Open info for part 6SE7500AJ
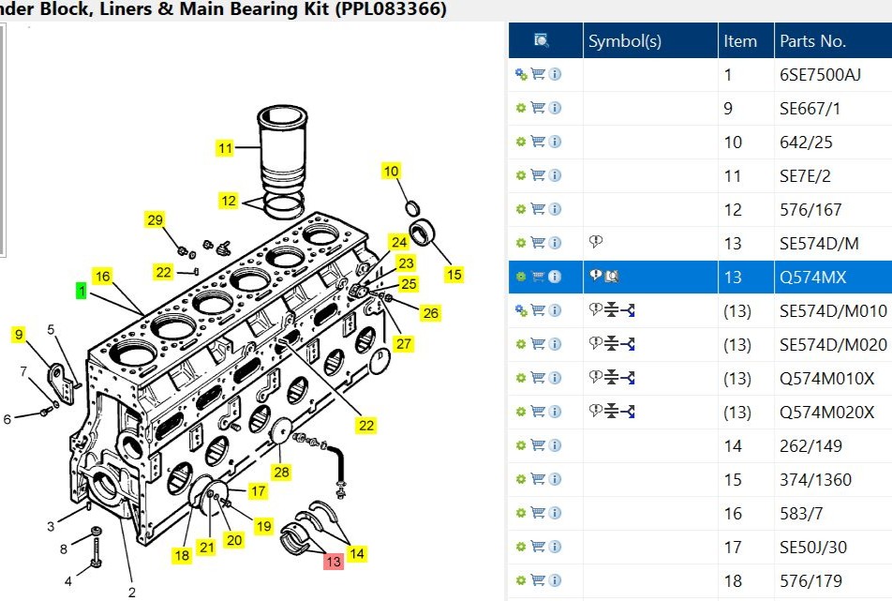Viewport: 892px width, 601px height. click(555, 74)
